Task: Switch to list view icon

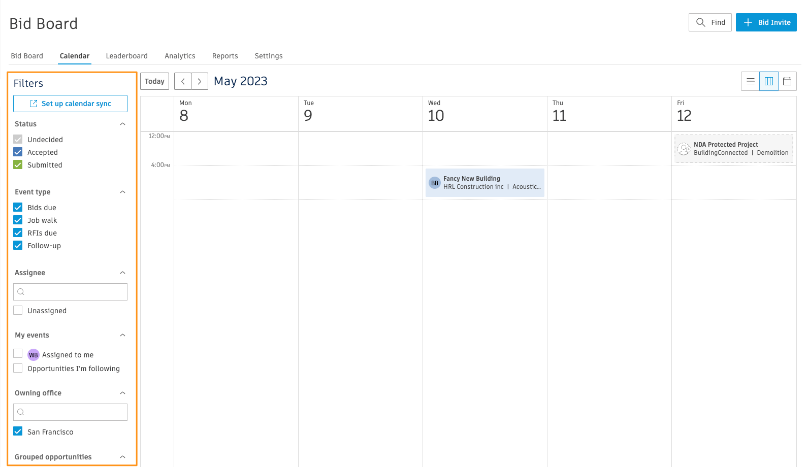Action: coord(750,81)
